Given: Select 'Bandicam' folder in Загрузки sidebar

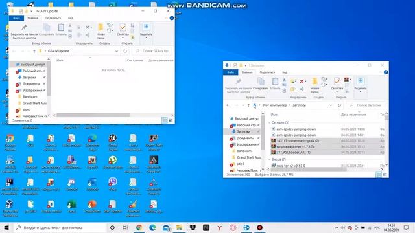Looking at the screenshot, I should coord(244,151).
